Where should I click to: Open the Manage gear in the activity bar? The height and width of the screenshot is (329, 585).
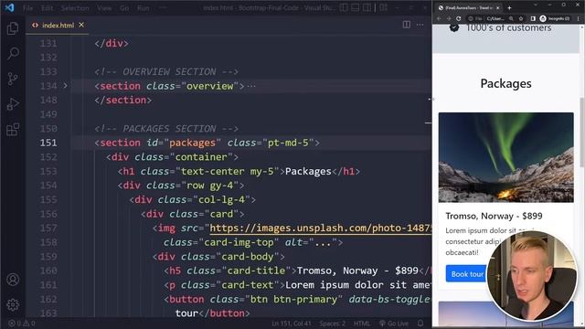[x=13, y=304]
